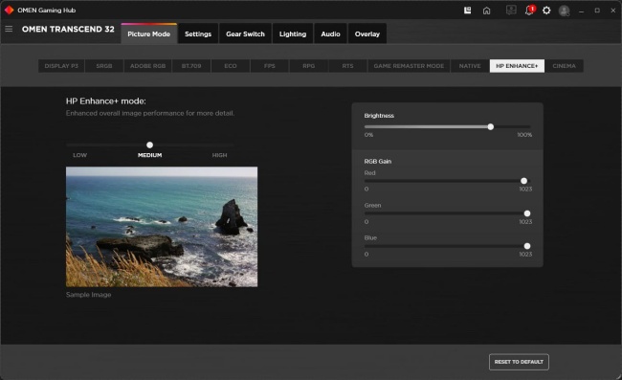Click the Brightness 0% label
This screenshot has width=622, height=380.
[368, 135]
